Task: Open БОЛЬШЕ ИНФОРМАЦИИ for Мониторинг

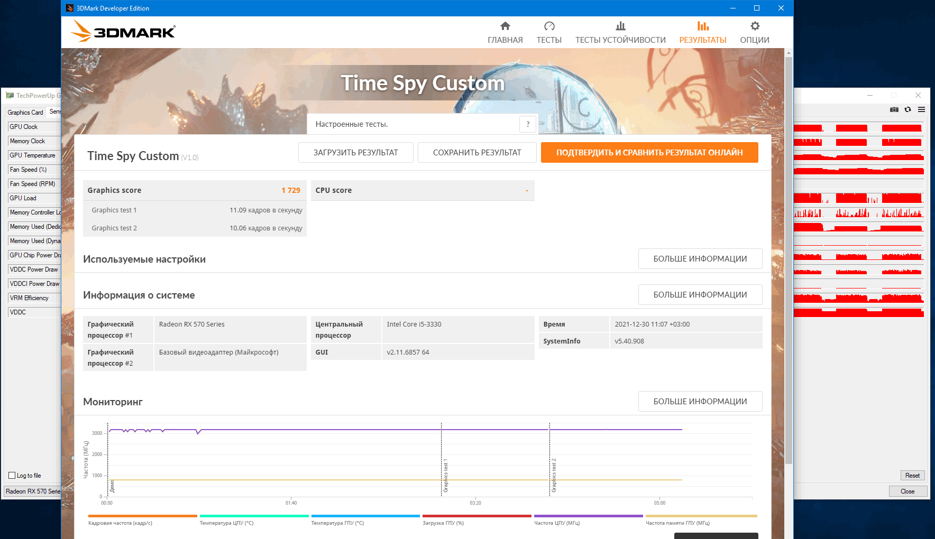Action: 700,402
